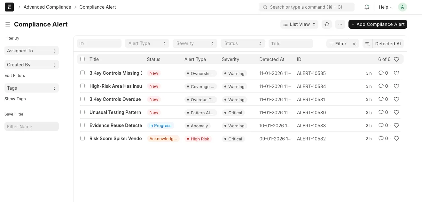
Task: Click the header heart icon beside count
Action: point(396,59)
